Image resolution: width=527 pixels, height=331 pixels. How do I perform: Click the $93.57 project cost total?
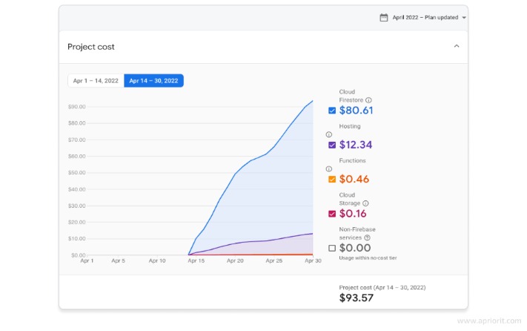coord(356,298)
